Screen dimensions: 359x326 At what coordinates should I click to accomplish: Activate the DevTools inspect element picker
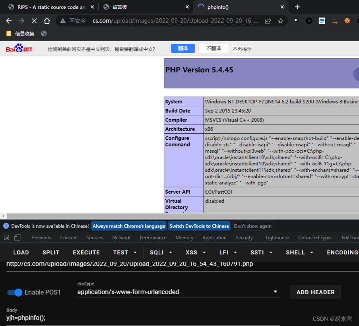point(7,238)
